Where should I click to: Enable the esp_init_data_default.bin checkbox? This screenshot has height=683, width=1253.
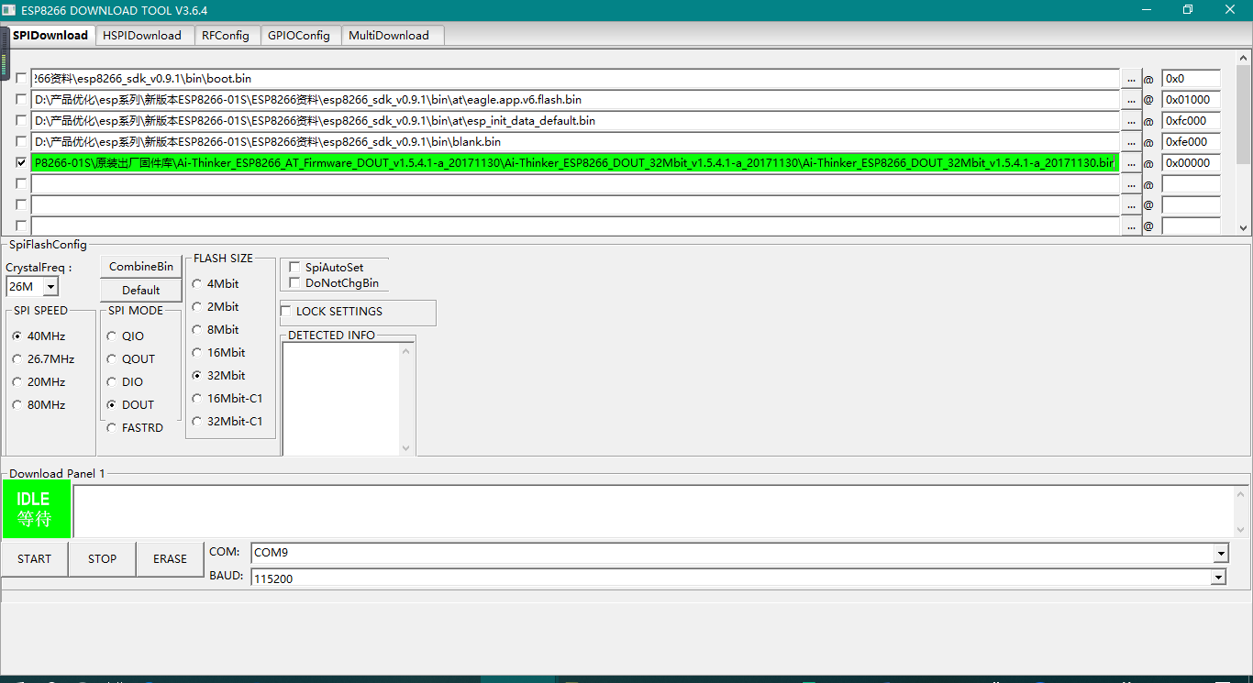tap(21, 121)
